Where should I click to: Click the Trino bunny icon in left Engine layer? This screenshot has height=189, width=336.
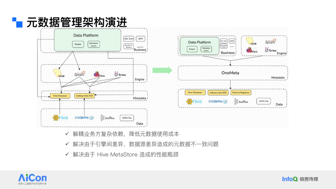click(116, 74)
